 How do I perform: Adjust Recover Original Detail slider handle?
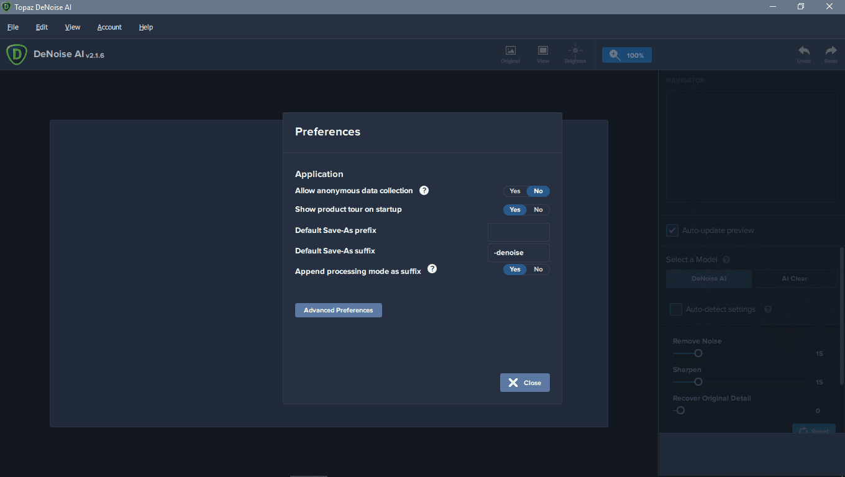680,411
